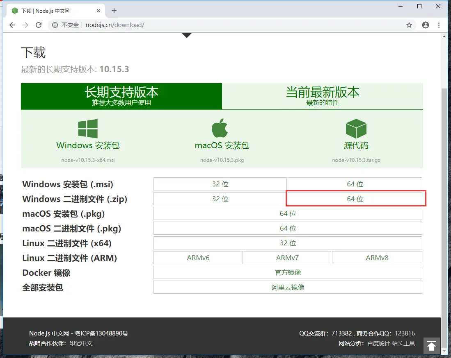This screenshot has width=451, height=358.
Task: Click Windows 安装包 label link
Action: click(x=88, y=145)
